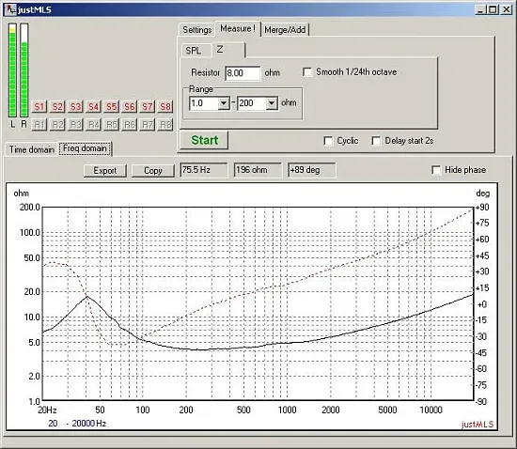Activate the S8 store slot
Viewport: 517px width, 449px height.
[x=165, y=107]
